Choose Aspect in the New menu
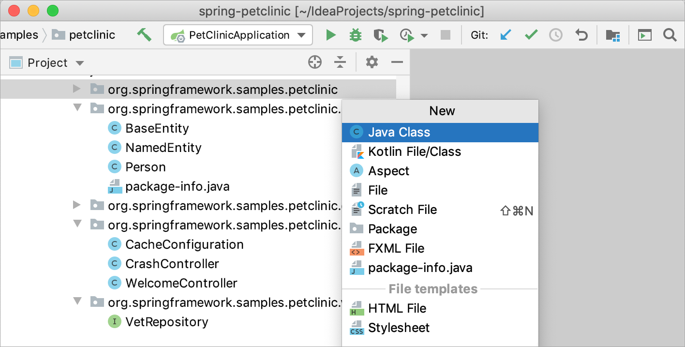The height and width of the screenshot is (347, 685). tap(440, 171)
